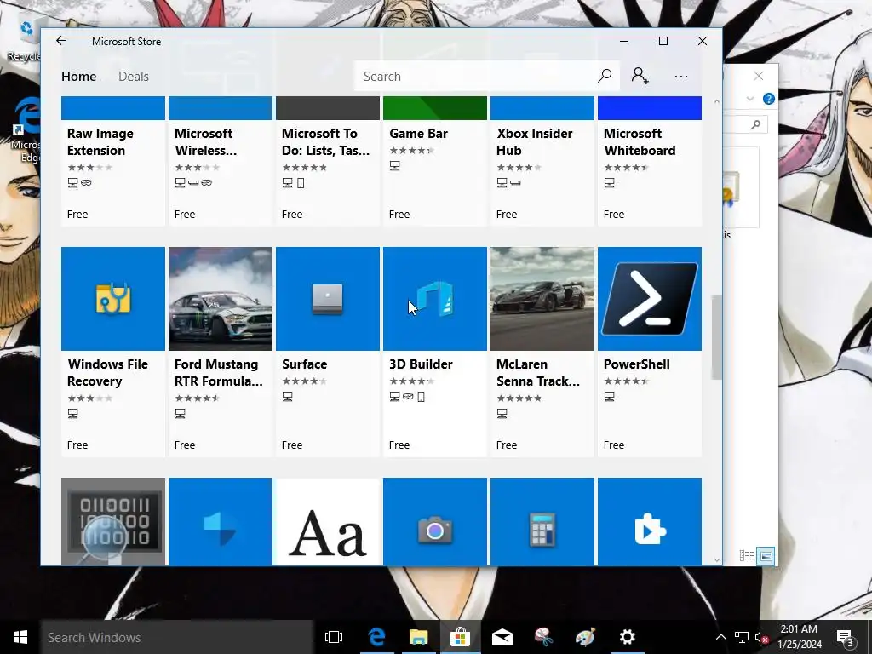872x654 pixels.
Task: Open the See more ellipsis menu
Action: click(x=680, y=77)
